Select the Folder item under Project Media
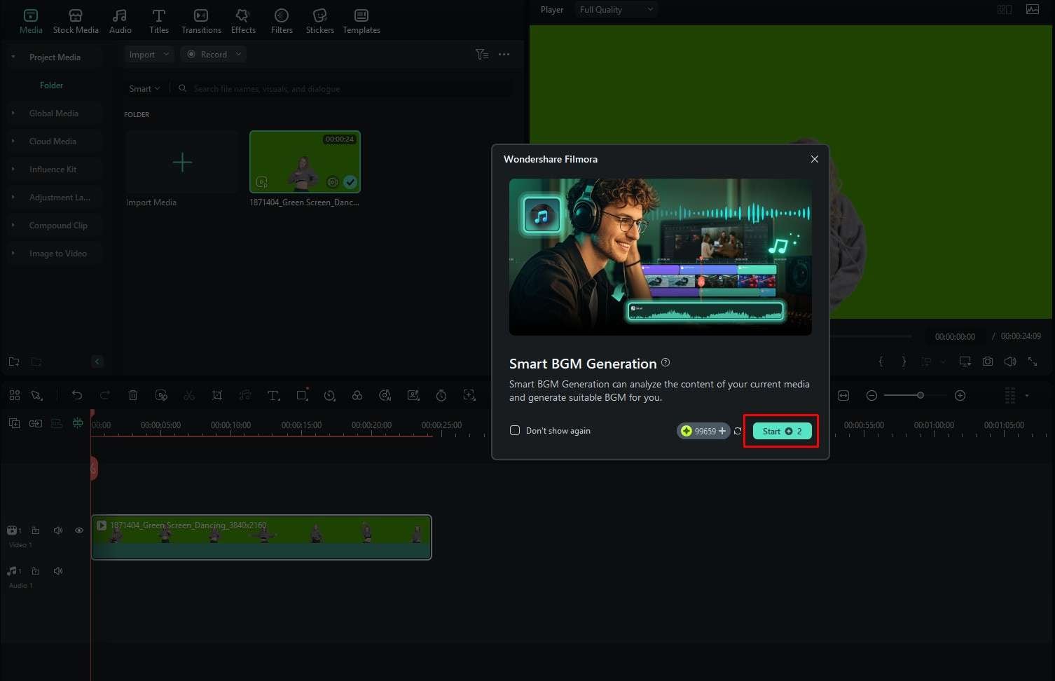Image resolution: width=1055 pixels, height=681 pixels. click(51, 85)
